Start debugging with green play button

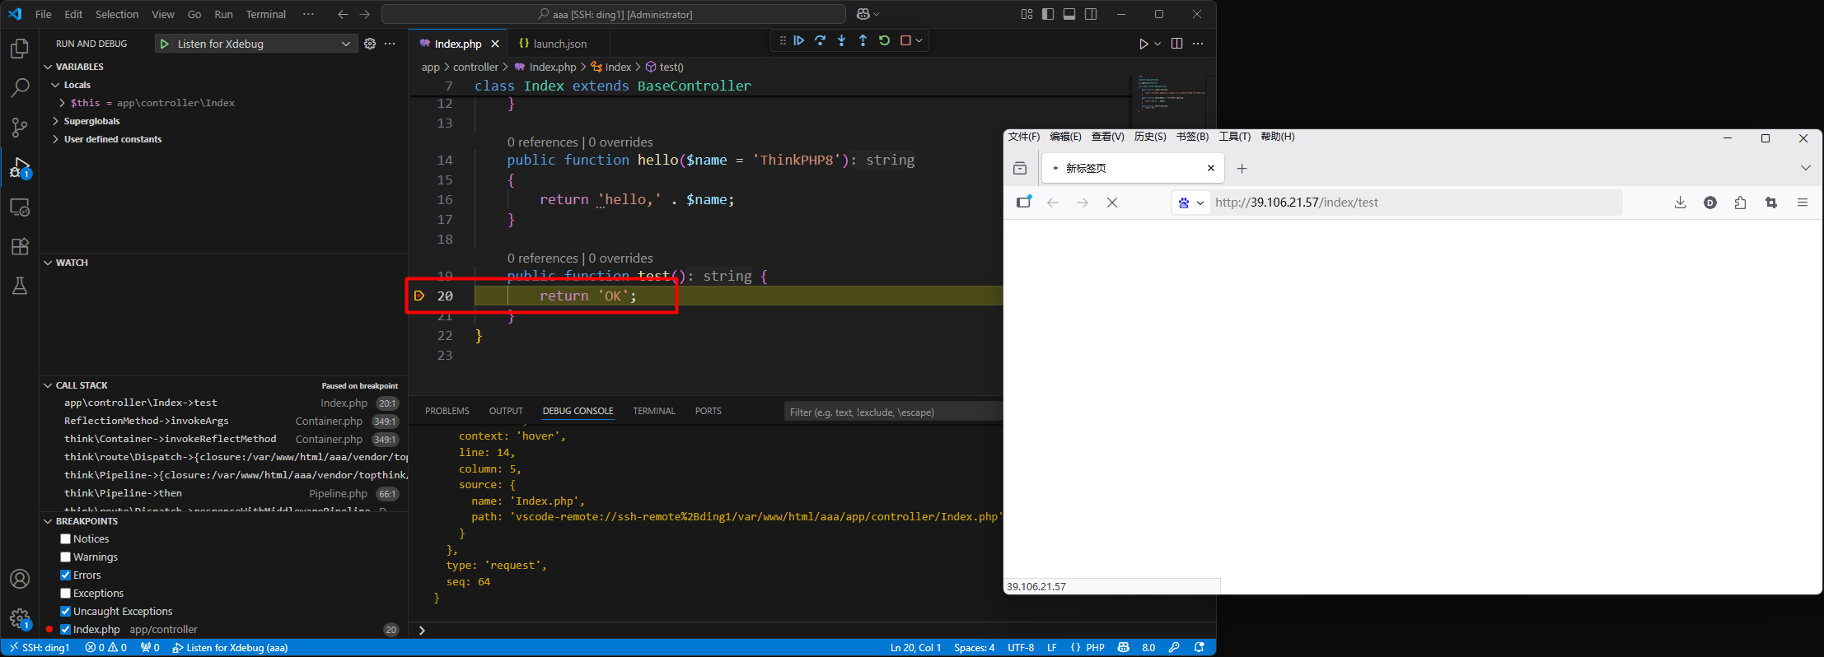[x=165, y=44]
